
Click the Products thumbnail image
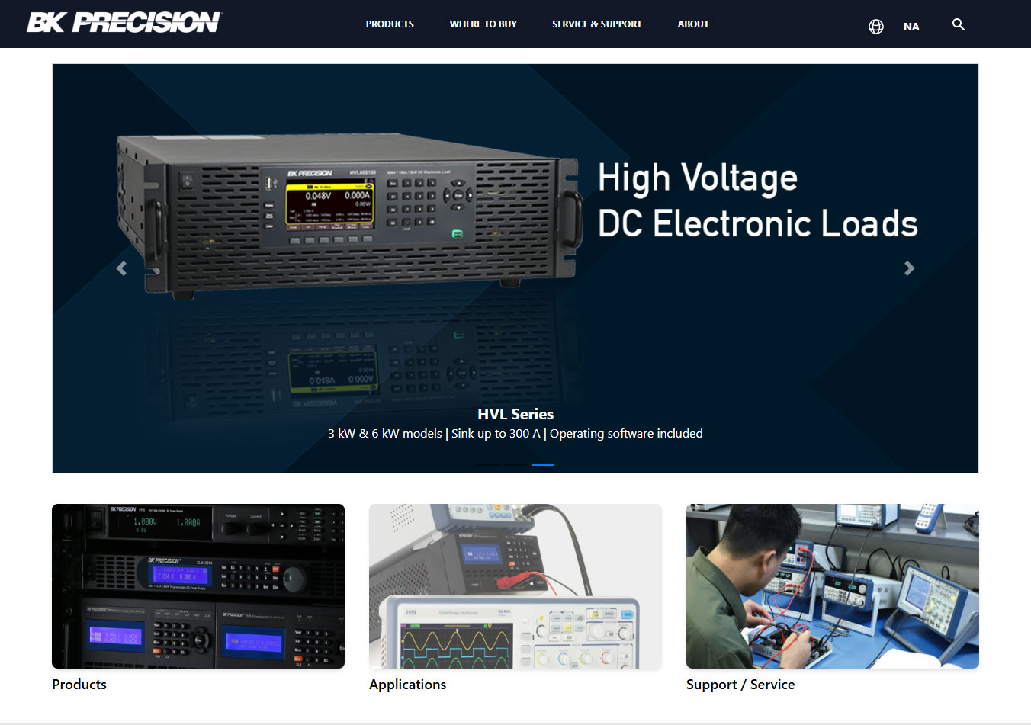[198, 585]
